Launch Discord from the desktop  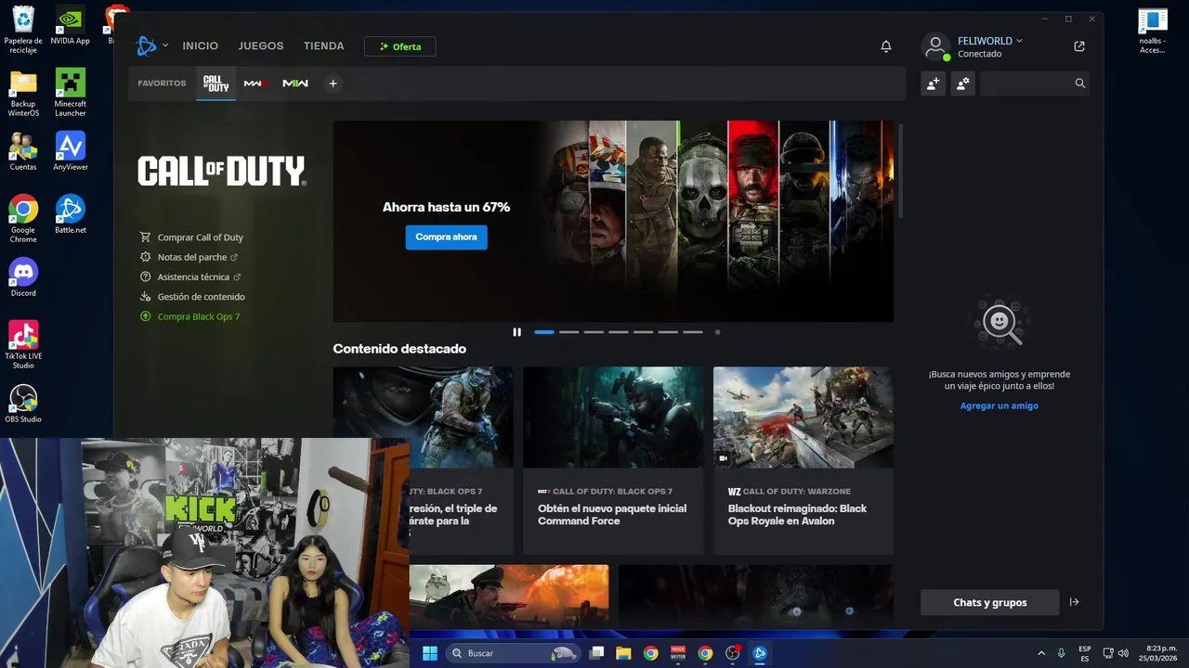23,277
